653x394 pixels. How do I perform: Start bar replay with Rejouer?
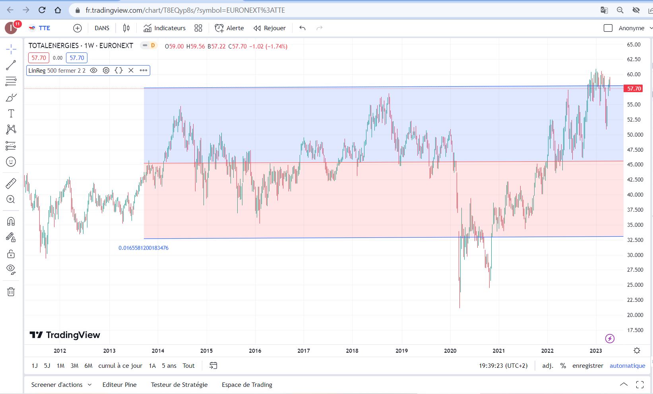tap(269, 28)
